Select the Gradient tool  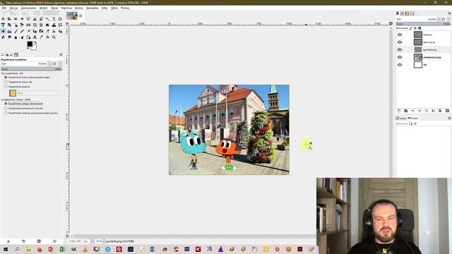coord(9,31)
